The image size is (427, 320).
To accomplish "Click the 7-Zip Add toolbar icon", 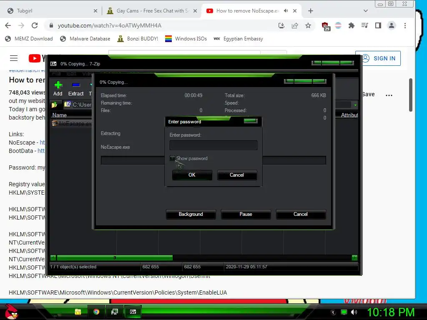I will [x=58, y=89].
